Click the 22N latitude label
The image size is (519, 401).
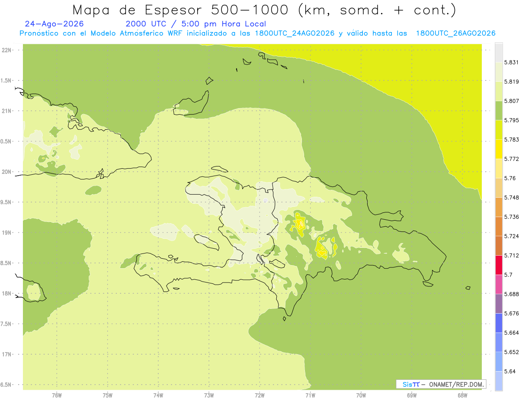(6, 50)
